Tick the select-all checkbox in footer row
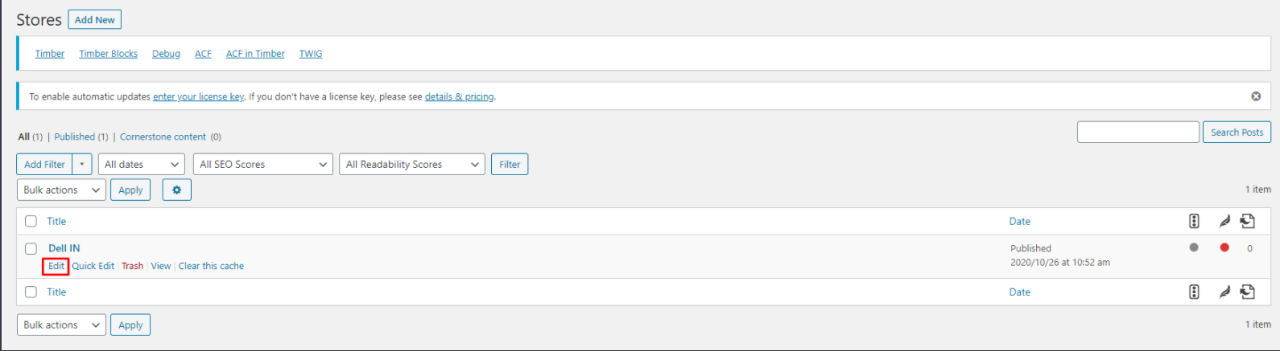This screenshot has height=351, width=1280. coord(31,292)
